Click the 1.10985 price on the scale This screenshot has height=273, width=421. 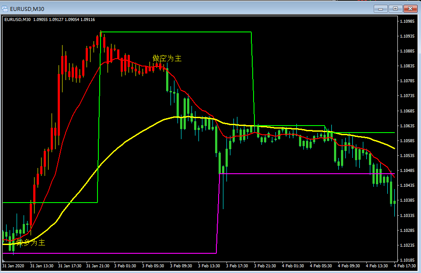pos(407,21)
